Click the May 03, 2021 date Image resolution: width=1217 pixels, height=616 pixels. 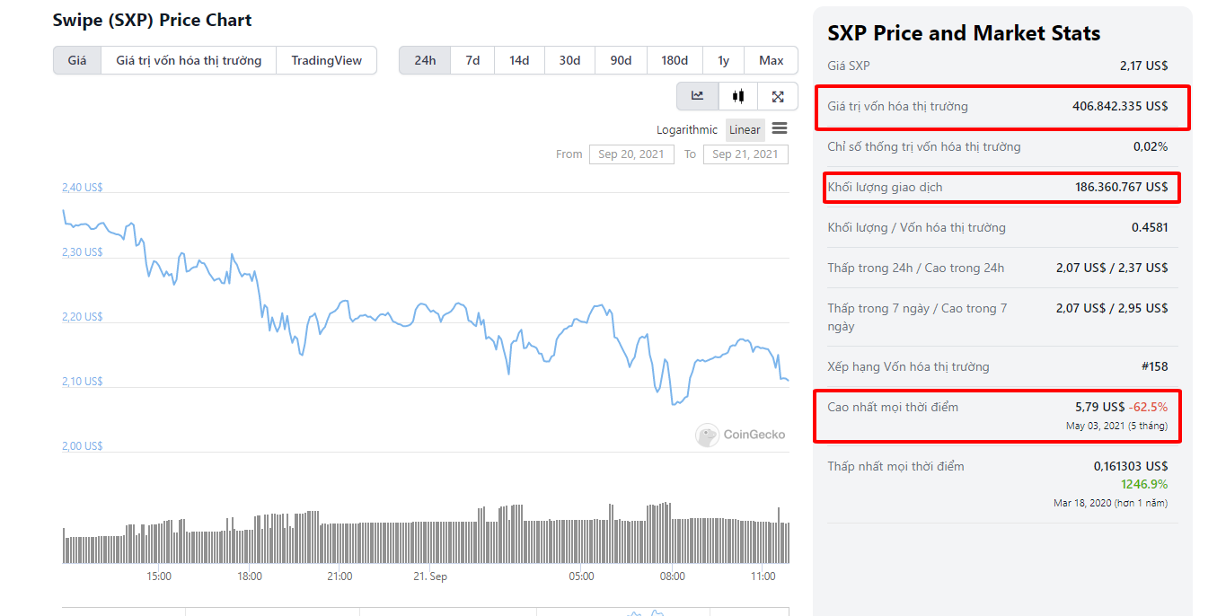(x=1095, y=426)
